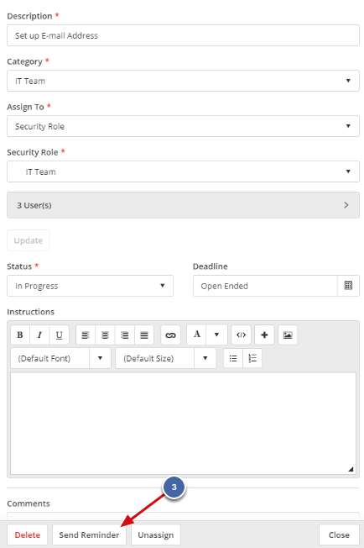Click the Description input field
364x548 pixels.
coord(183,35)
